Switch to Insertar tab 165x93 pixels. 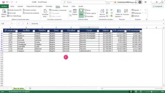click(x=20, y=6)
